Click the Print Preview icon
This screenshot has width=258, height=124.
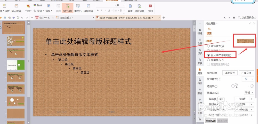point(18,17)
